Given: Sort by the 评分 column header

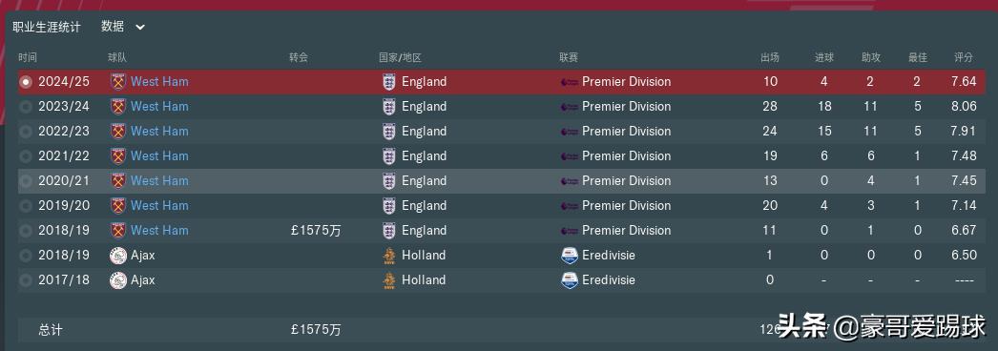Looking at the screenshot, I should [x=964, y=57].
